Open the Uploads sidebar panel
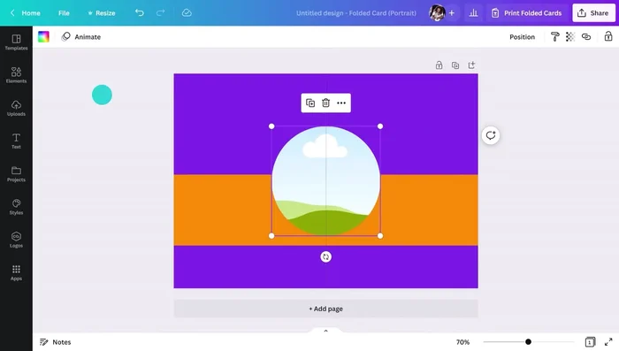Viewport: 619px width, 351px height. (16, 108)
